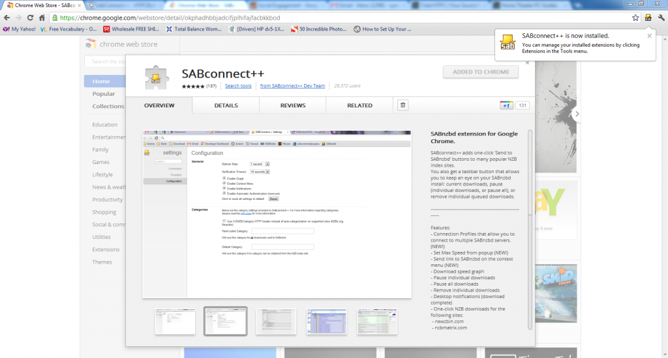This screenshot has width=668, height=358.
Task: Go back with the browser back arrow
Action: point(7,18)
